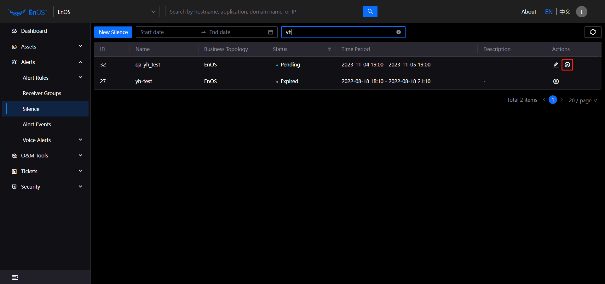The image size is (605, 284).
Task: Click the yh-test name cell
Action: click(144, 81)
